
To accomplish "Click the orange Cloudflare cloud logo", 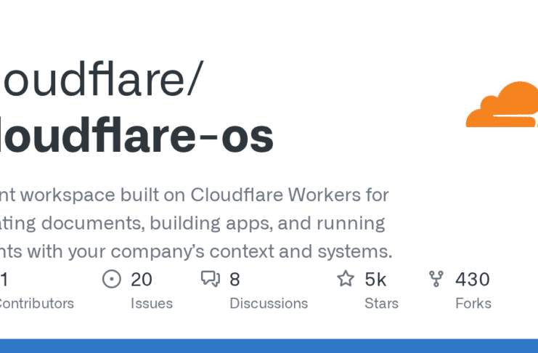I will point(502,105).
